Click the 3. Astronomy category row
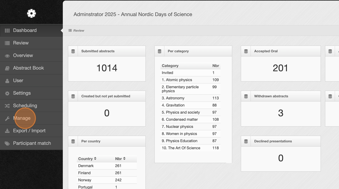 click(x=190, y=98)
